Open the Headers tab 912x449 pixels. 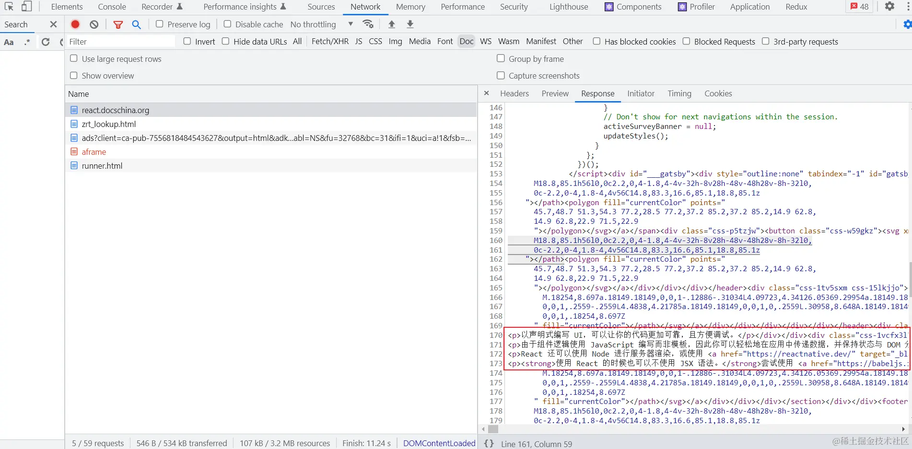pyautogui.click(x=514, y=93)
